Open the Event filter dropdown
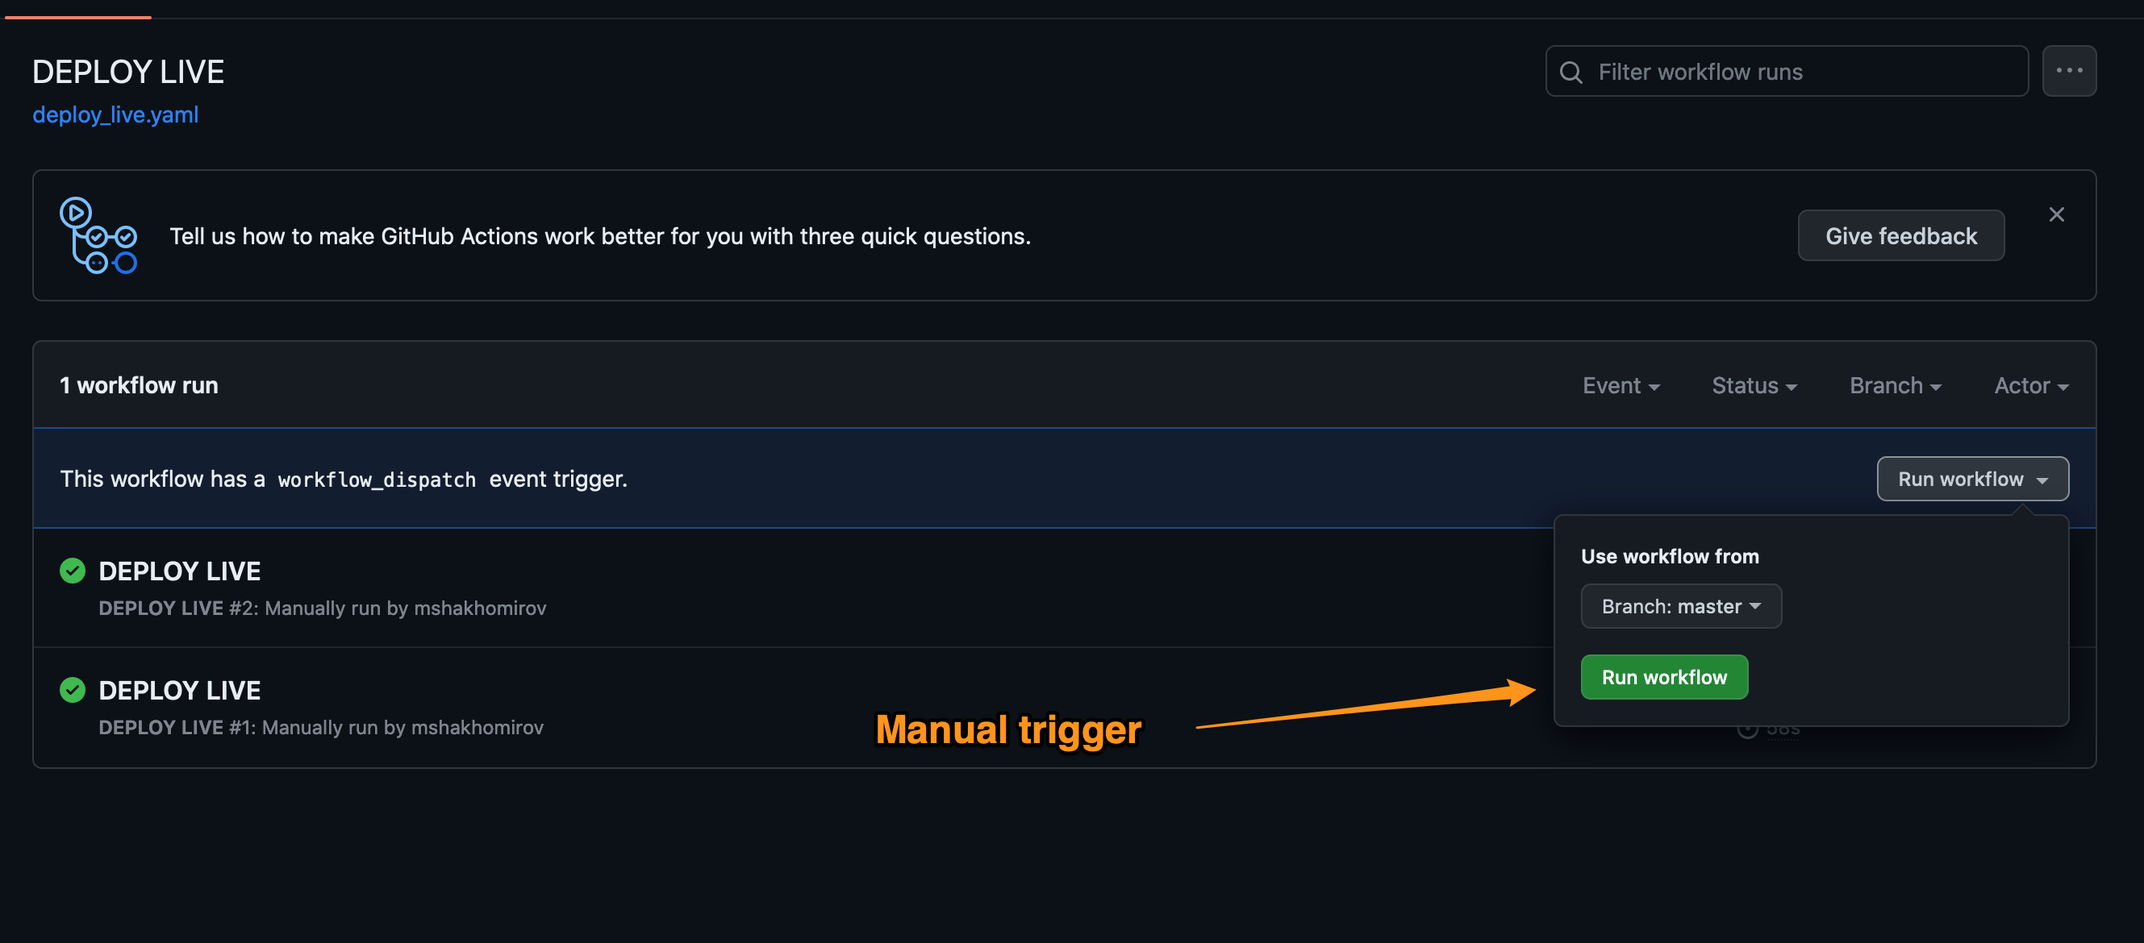The image size is (2144, 943). 1621,386
